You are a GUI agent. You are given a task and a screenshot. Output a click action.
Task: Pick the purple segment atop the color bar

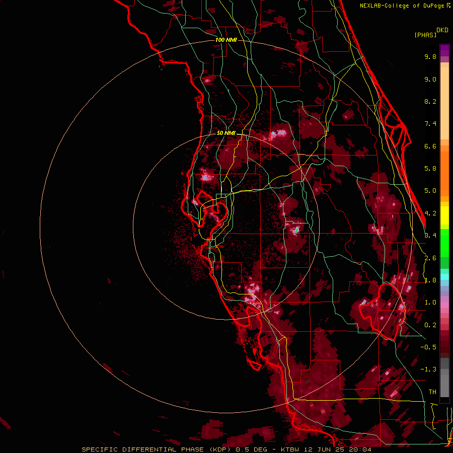pos(444,50)
